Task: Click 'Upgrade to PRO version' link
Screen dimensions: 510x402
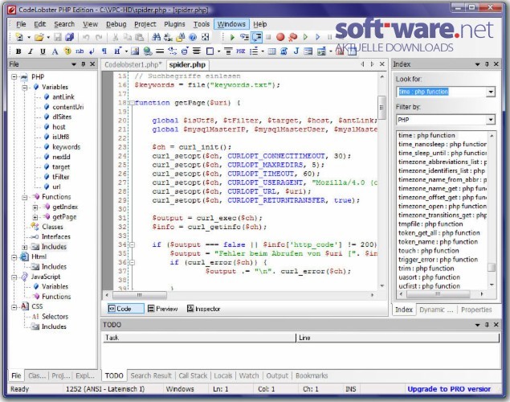Action: 449,389
